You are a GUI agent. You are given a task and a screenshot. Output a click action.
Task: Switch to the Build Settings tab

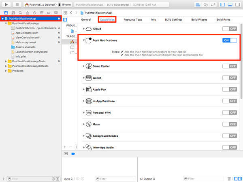[174, 19]
